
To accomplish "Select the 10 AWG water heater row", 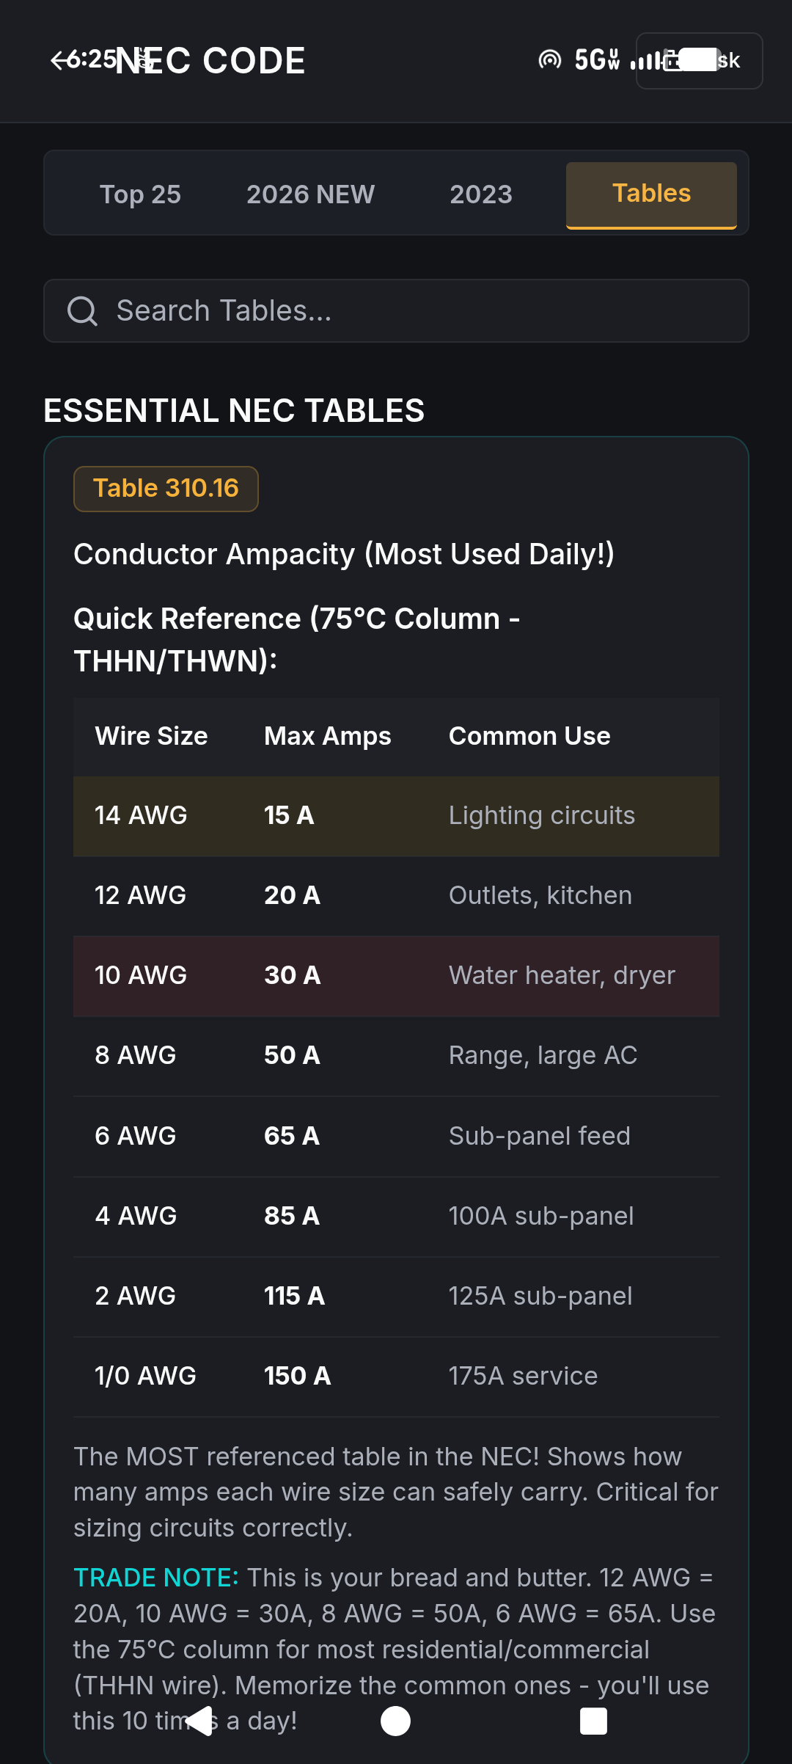I will [396, 976].
